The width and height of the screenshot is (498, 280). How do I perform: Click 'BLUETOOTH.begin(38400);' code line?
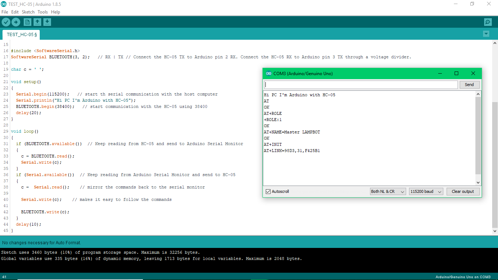click(45, 106)
